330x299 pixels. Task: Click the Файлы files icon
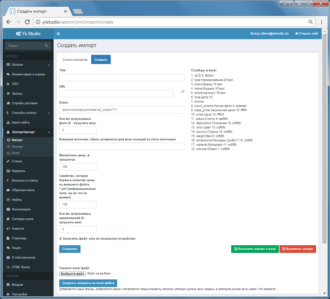(8, 200)
